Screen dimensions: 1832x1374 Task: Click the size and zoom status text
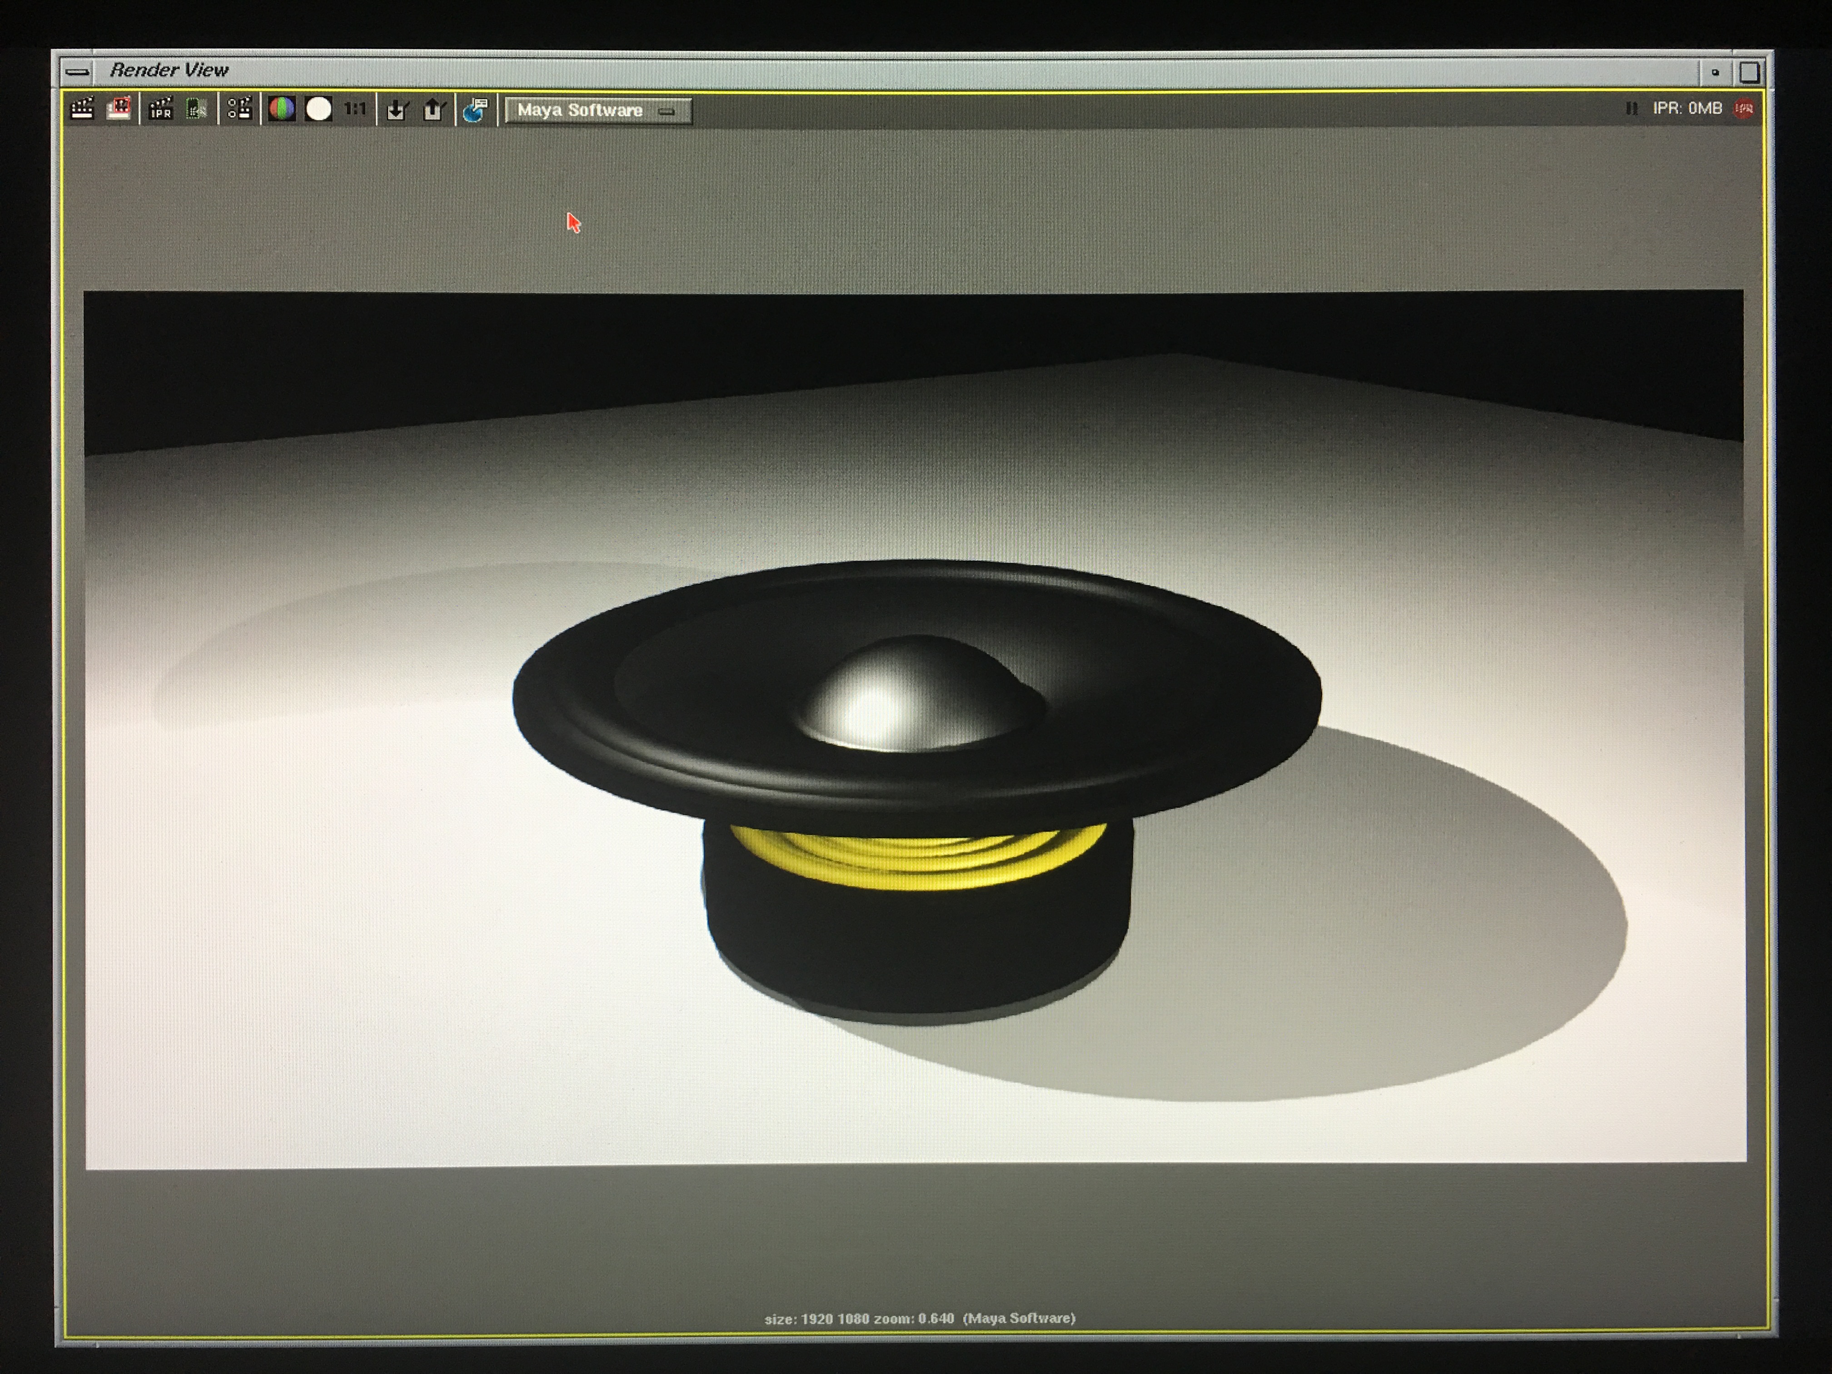tap(919, 1318)
